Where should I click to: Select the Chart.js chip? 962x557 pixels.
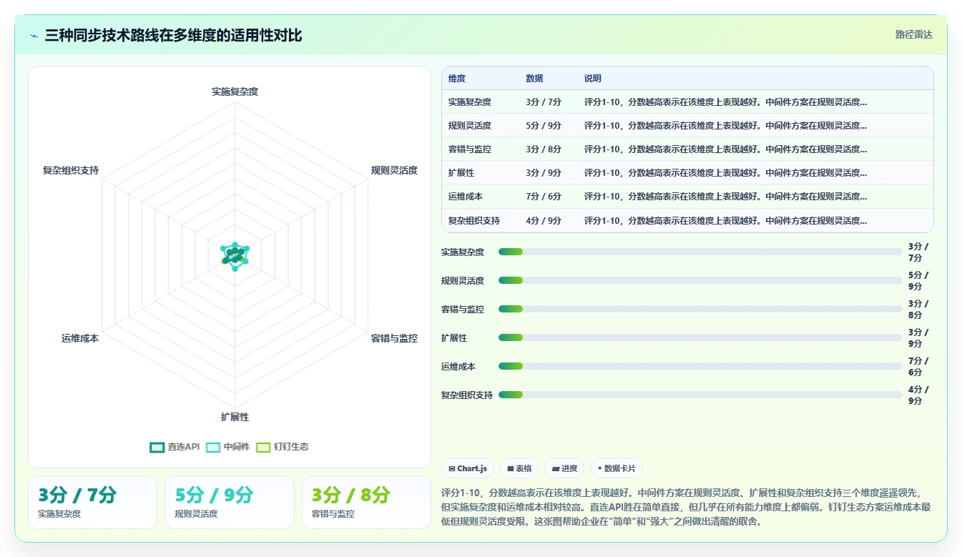(x=468, y=468)
